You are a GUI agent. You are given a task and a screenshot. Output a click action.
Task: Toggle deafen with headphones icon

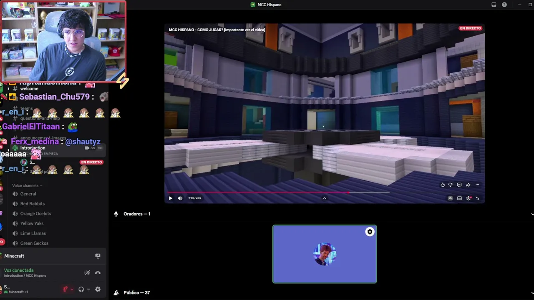(x=81, y=289)
